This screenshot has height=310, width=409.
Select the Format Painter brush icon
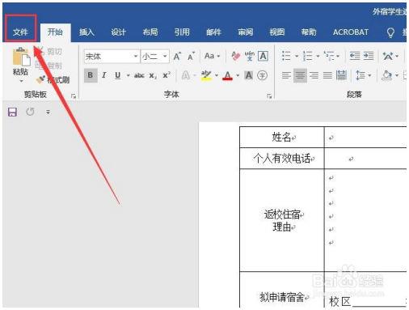pos(40,79)
